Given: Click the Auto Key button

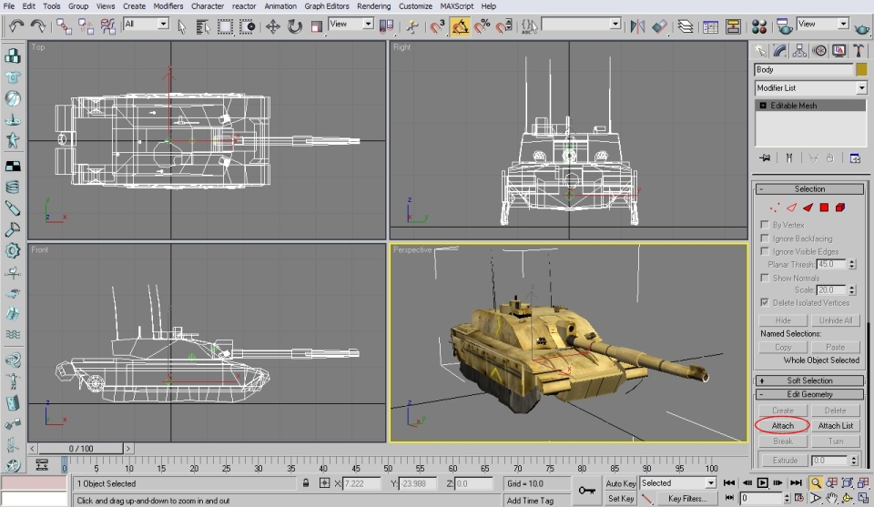Looking at the screenshot, I should click(x=621, y=483).
